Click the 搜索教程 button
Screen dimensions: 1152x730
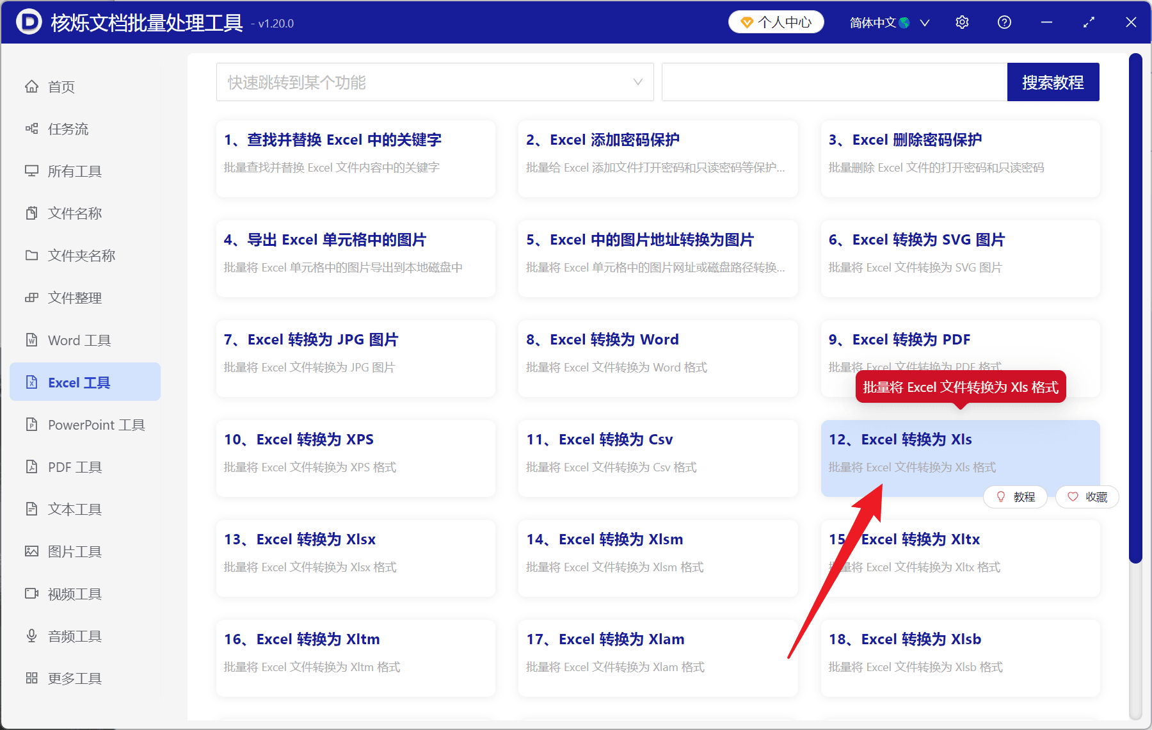click(1053, 82)
